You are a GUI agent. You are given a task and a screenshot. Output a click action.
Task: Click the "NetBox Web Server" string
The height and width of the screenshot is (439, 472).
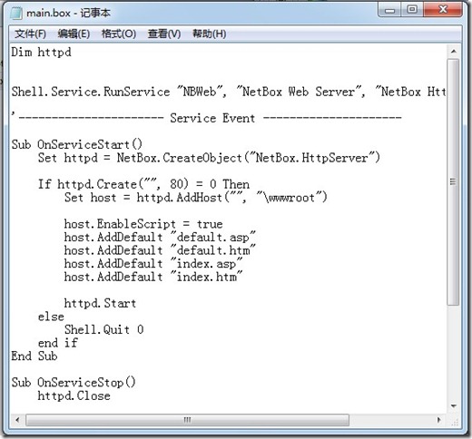[300, 92]
